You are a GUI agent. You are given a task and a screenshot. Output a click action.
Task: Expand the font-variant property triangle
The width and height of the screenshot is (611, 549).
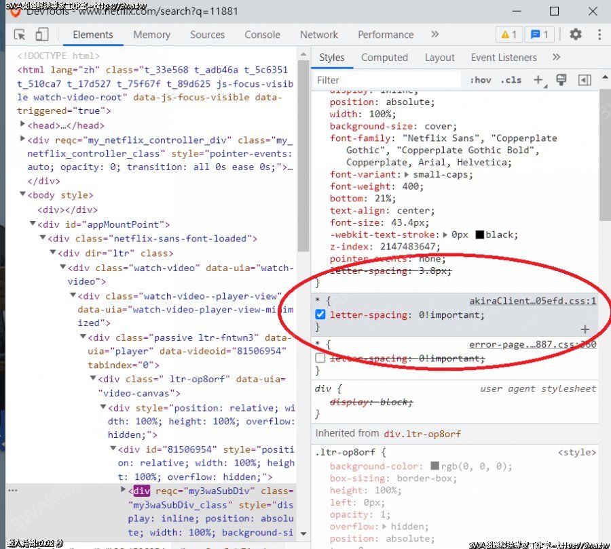tap(407, 174)
